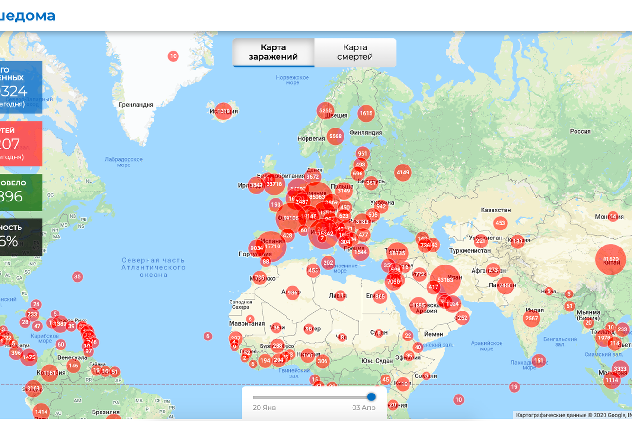Select the India marker labeled 2567

[x=531, y=318]
